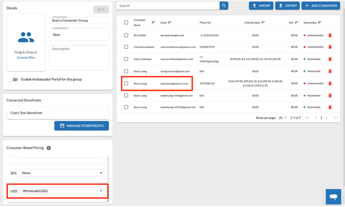This screenshot has width=345, height=207.
Task: Click the Add Consumers button
Action: pyautogui.click(x=321, y=6)
